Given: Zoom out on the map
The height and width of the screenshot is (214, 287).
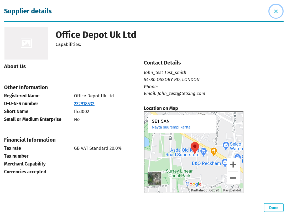Looking at the screenshot, I should pos(233,178).
